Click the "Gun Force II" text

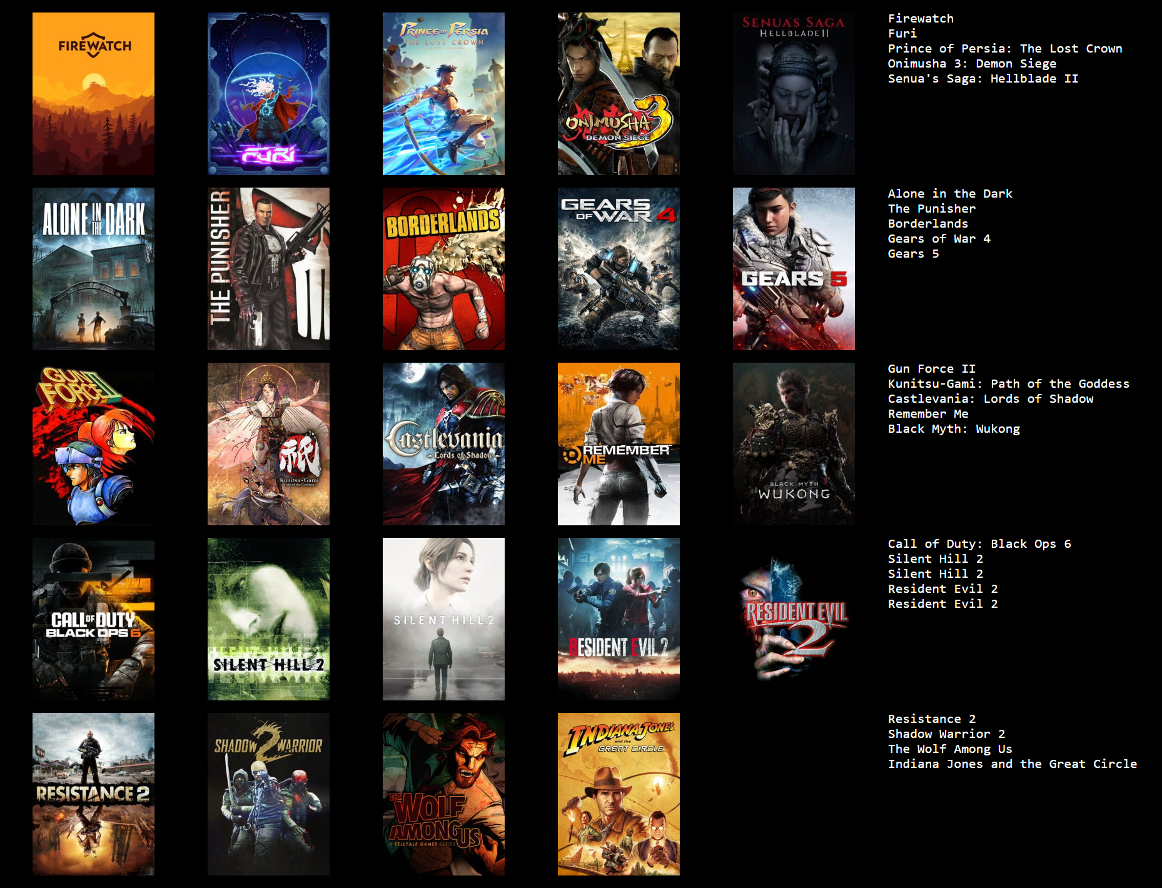pos(932,369)
